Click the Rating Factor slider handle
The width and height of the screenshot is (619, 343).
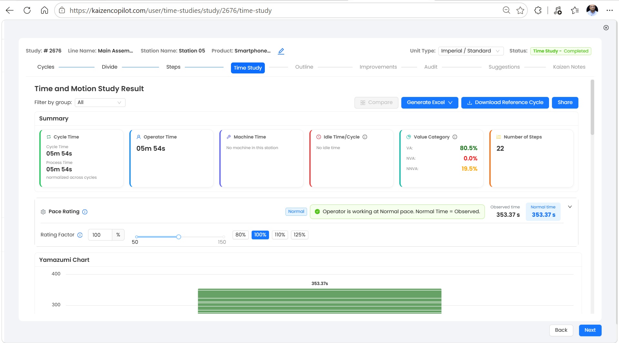(x=178, y=237)
